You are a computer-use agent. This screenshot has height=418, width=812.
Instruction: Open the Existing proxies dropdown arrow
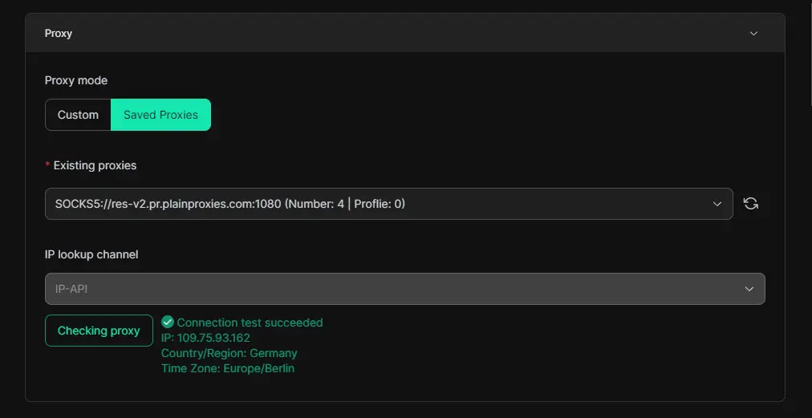(x=717, y=204)
